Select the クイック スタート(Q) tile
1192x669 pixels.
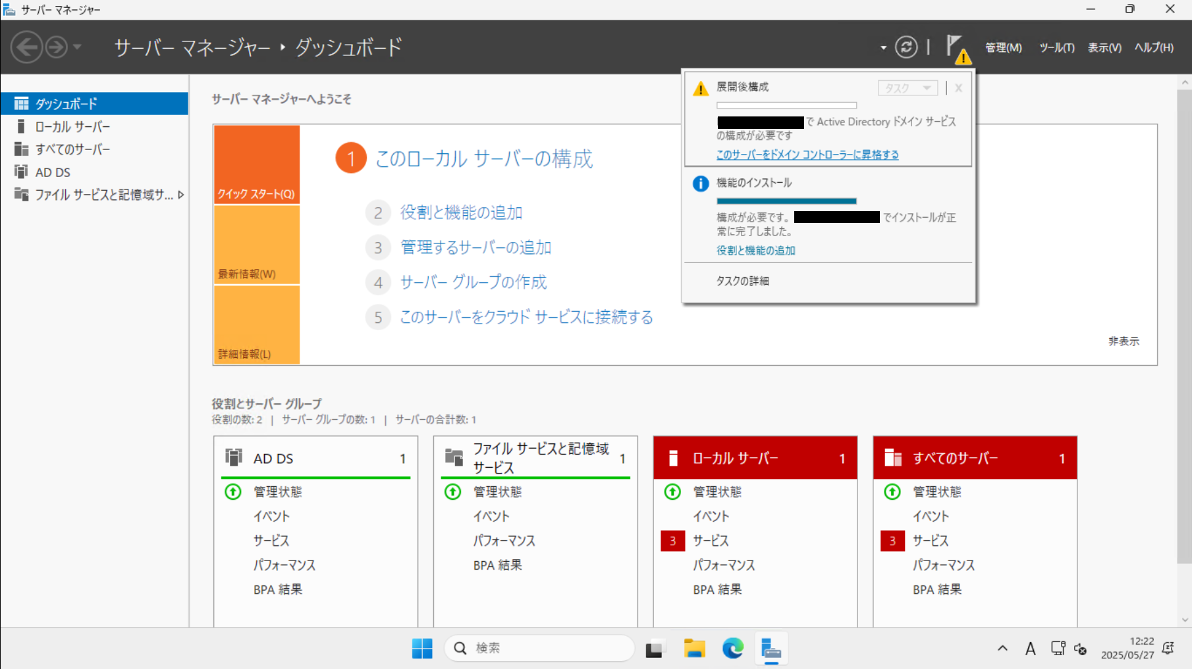coord(257,164)
